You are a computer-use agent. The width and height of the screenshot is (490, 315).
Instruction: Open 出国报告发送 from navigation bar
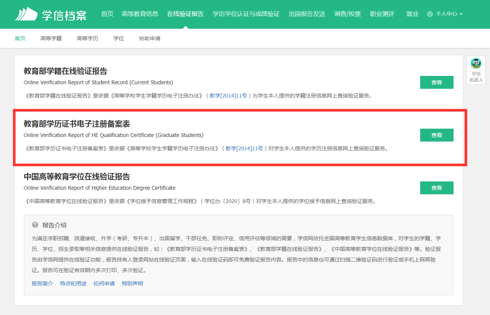(x=307, y=14)
